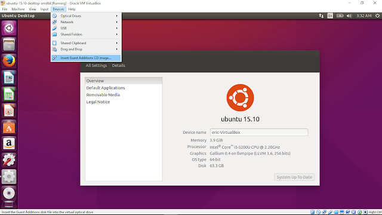Click the keyboard capture arrow status icon
Viewport: 382px width, 215px height.
click(365, 212)
